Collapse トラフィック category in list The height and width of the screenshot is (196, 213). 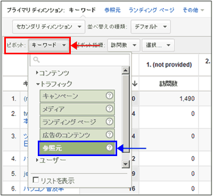[x=54, y=84]
